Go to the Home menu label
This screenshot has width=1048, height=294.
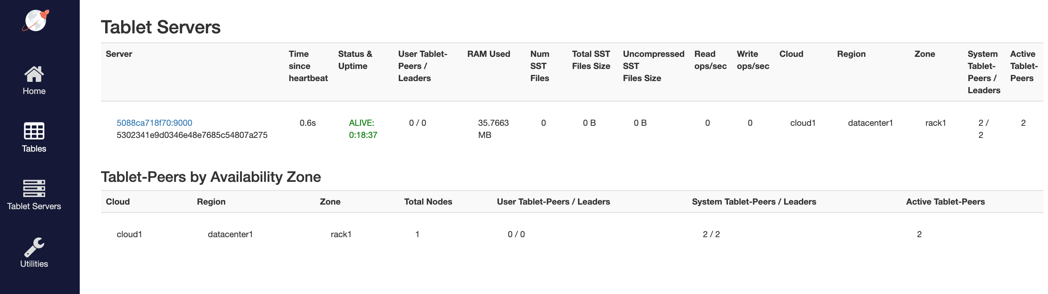click(x=34, y=91)
